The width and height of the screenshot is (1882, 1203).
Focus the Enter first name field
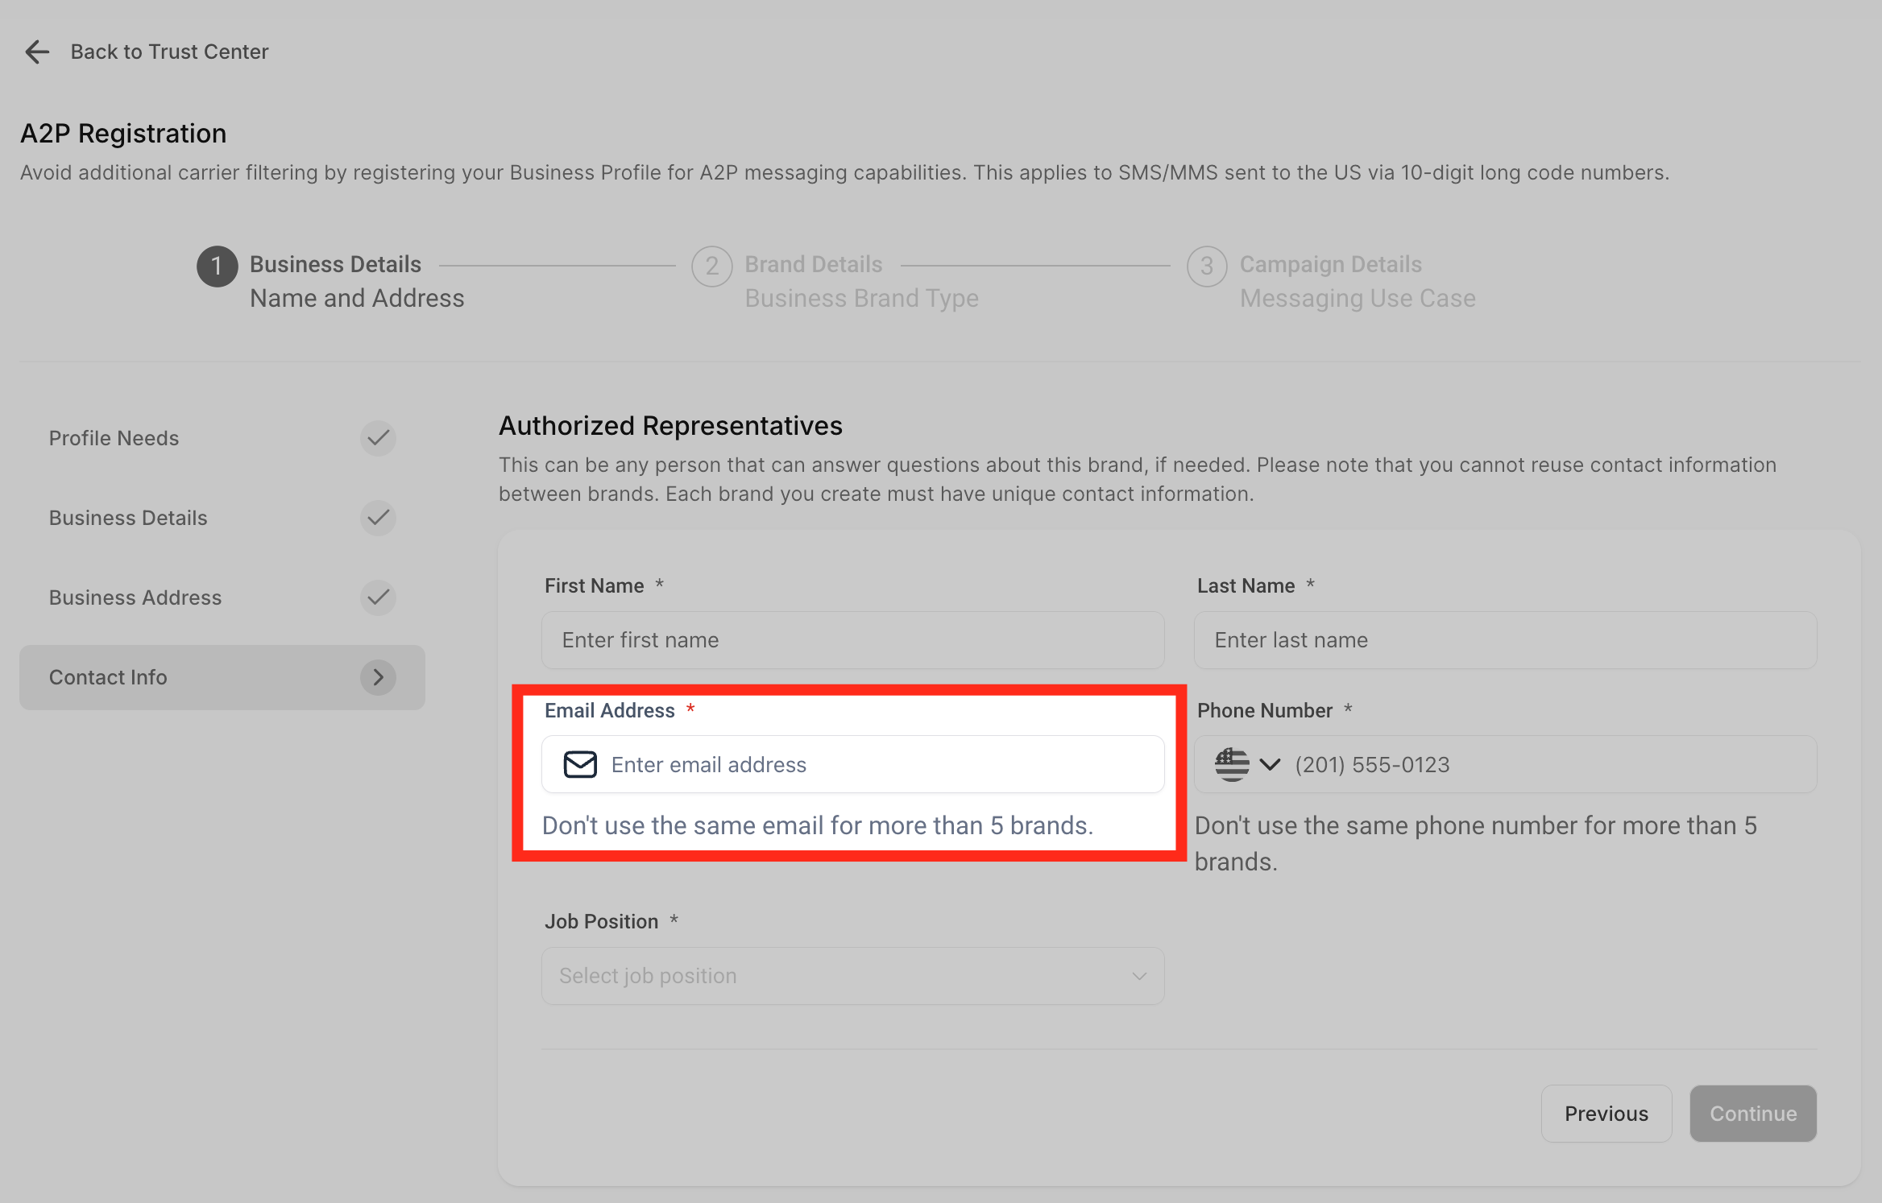pos(852,640)
